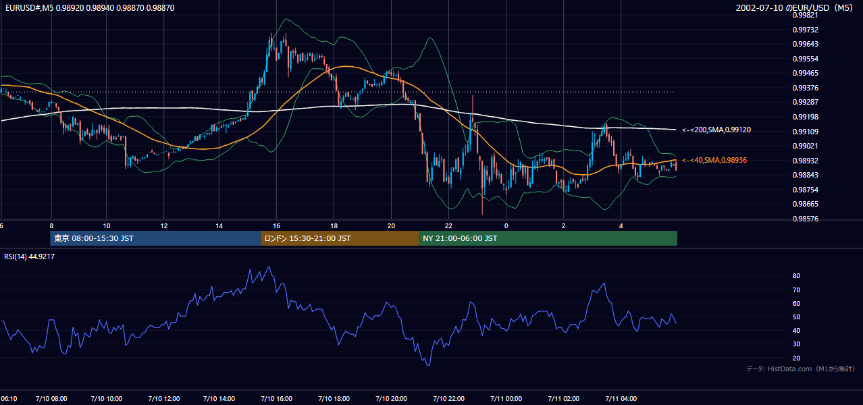Click RSI level 80 on axis
The width and height of the screenshot is (863, 405).
click(796, 276)
